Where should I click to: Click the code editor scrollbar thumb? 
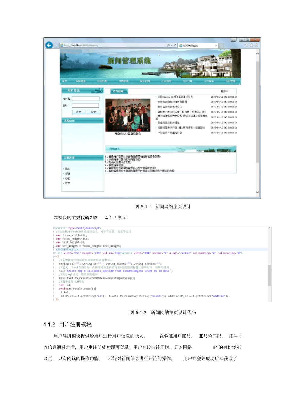click(269, 276)
